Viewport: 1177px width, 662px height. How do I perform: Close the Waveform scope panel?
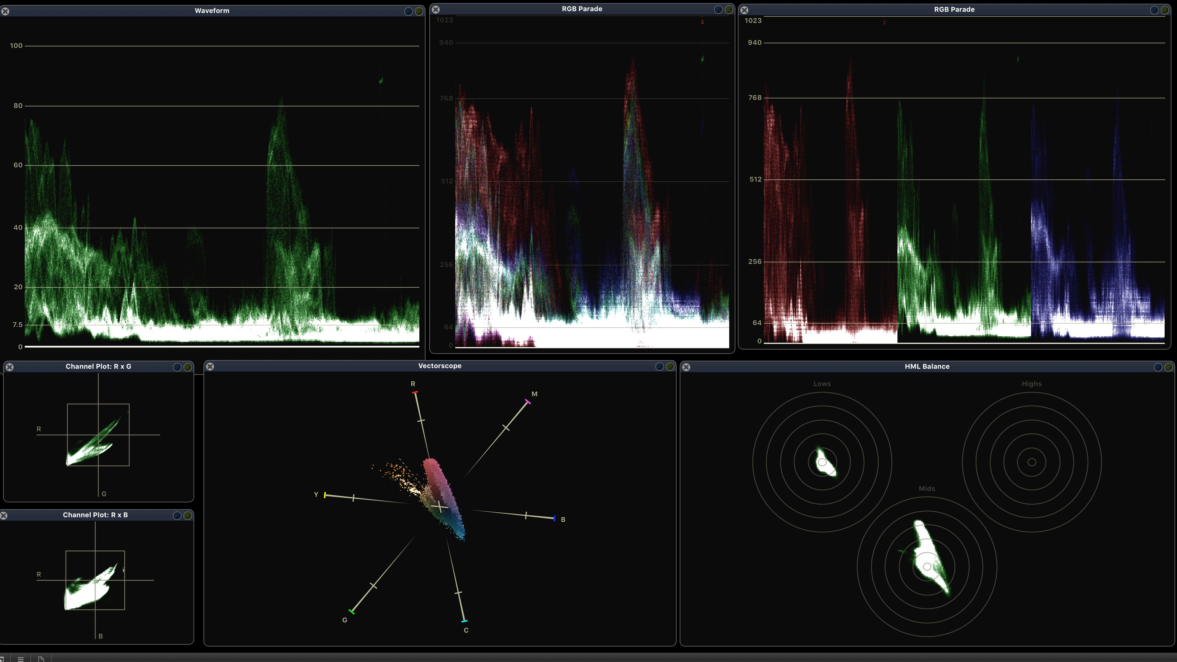pos(5,11)
